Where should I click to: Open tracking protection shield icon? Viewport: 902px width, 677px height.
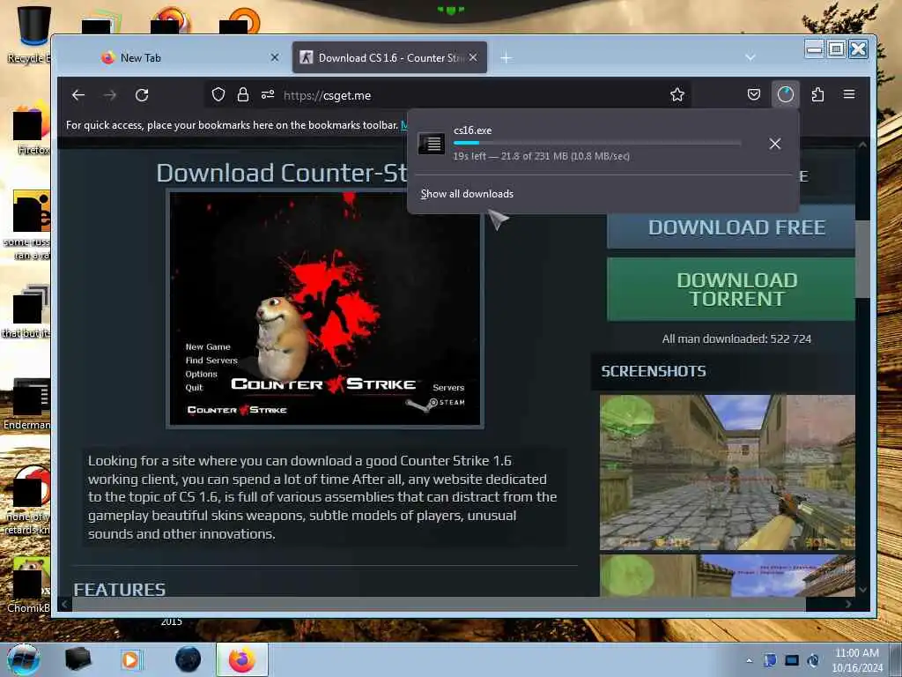[218, 95]
